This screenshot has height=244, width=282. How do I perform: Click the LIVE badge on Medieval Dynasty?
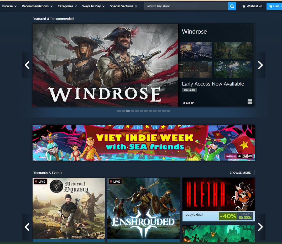coord(40,182)
